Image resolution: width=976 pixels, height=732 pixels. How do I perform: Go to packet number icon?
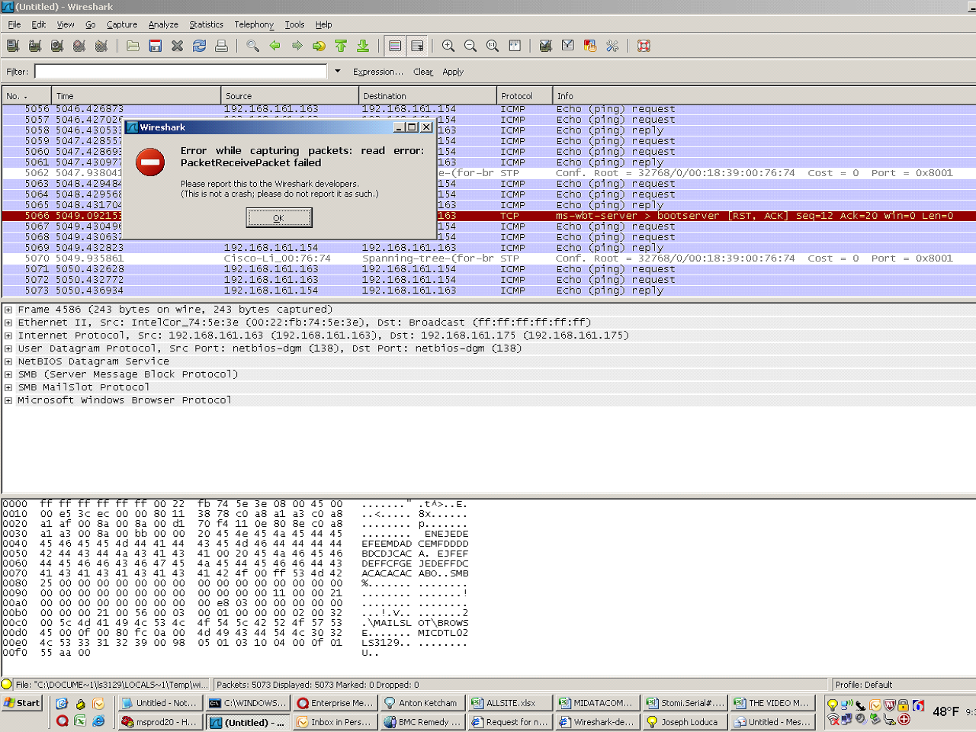[x=319, y=46]
